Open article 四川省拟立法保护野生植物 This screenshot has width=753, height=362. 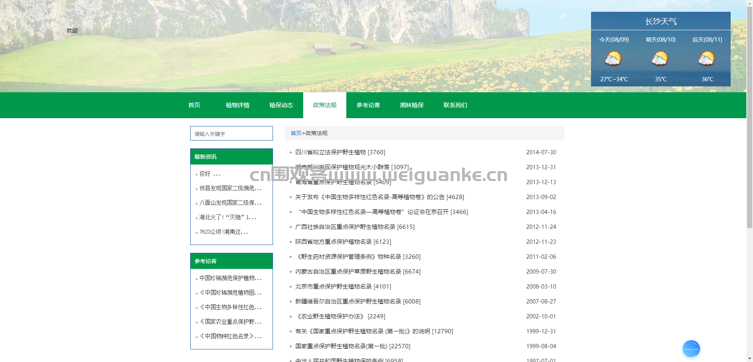[x=340, y=152]
